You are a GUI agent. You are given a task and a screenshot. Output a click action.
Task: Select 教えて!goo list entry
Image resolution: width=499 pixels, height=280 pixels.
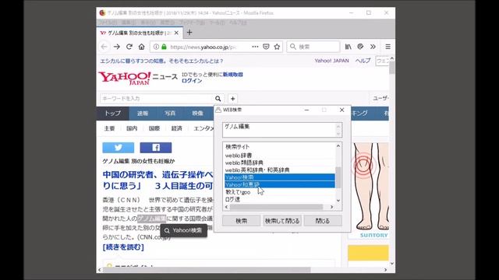coord(280,192)
